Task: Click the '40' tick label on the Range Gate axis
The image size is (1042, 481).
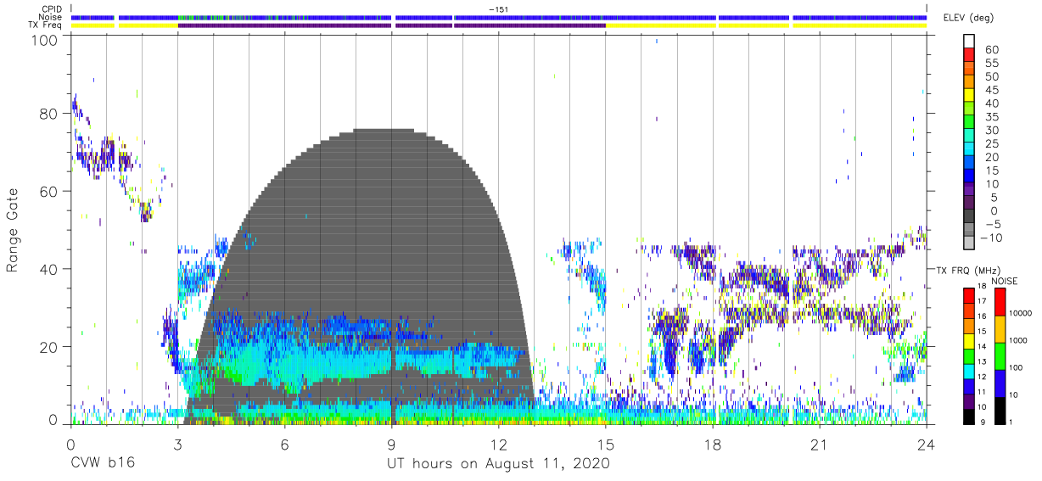Action: (x=48, y=269)
